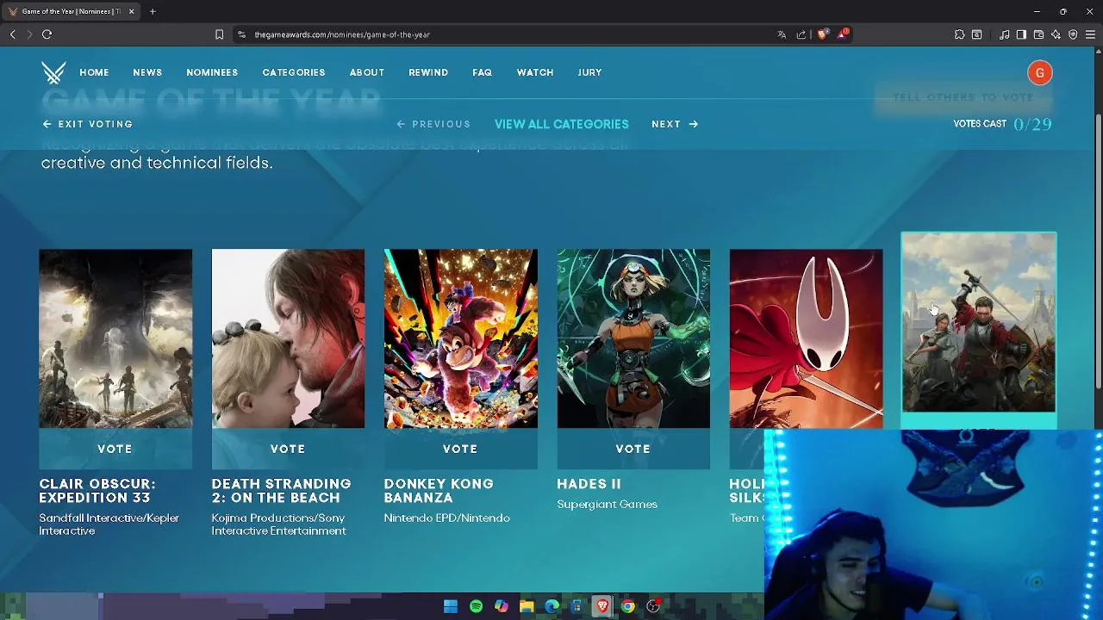Open Spotify from taskbar

(476, 606)
